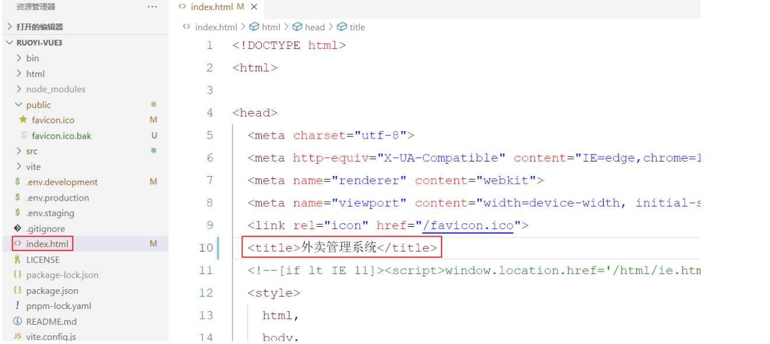Click the dollar icon of .env.production
This screenshot has height=344, width=770.
pos(17,197)
